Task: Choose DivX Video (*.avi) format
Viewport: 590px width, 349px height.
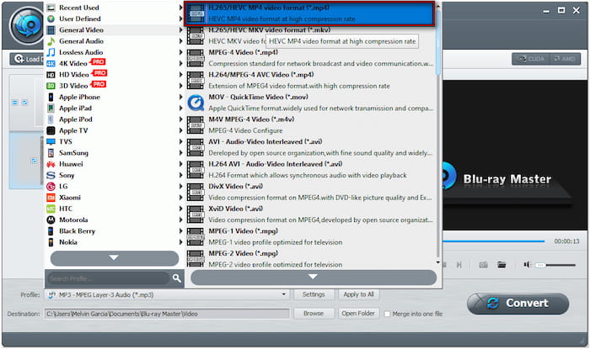Action: [x=310, y=192]
